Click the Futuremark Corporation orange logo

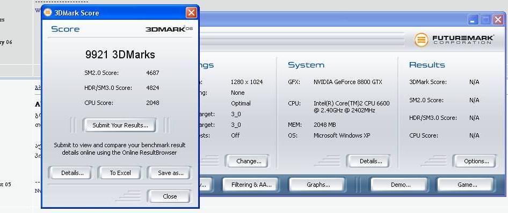point(421,40)
